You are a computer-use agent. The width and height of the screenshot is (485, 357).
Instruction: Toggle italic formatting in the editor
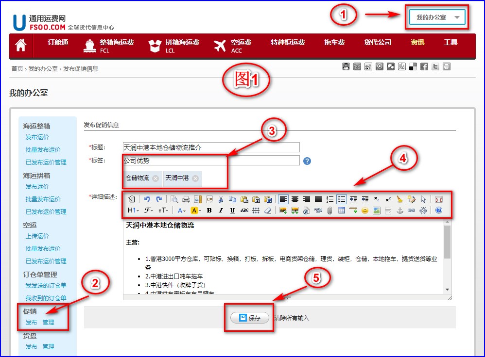pyautogui.click(x=220, y=210)
